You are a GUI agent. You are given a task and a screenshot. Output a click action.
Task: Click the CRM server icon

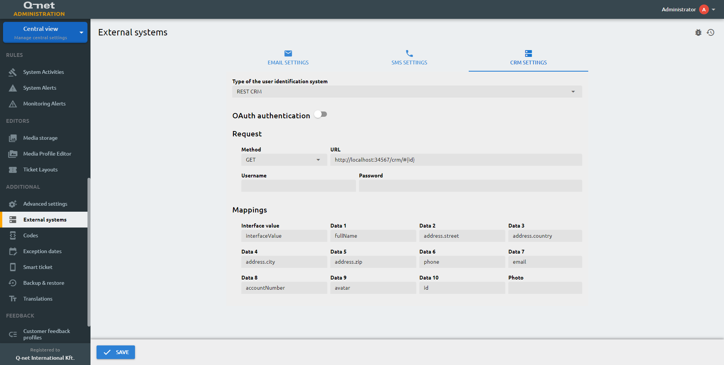[528, 53]
